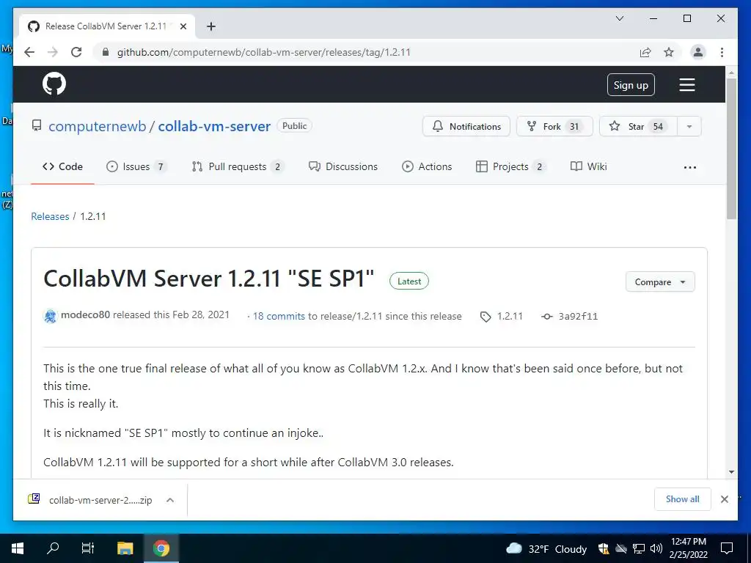Click the volume speaker tray icon

click(656, 548)
